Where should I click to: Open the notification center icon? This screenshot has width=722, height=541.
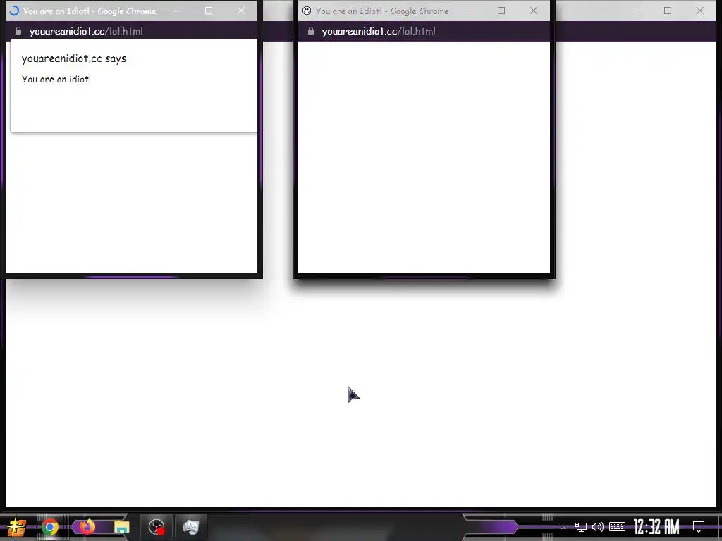click(699, 527)
